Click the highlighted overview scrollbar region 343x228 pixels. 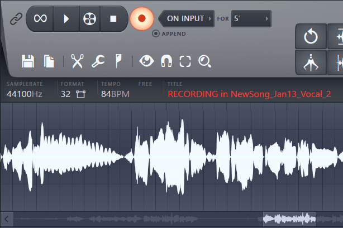pyautogui.click(x=289, y=219)
